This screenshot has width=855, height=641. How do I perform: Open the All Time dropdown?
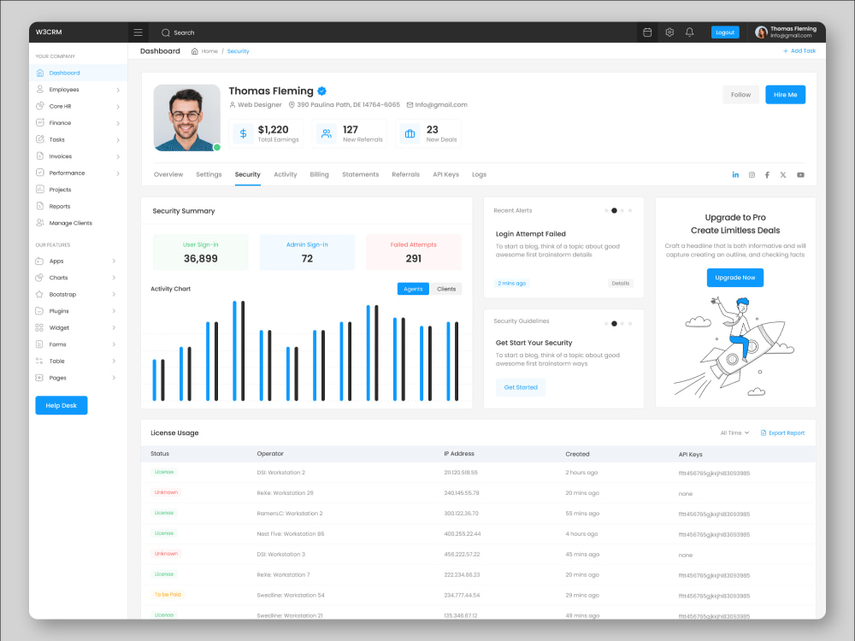click(x=734, y=432)
